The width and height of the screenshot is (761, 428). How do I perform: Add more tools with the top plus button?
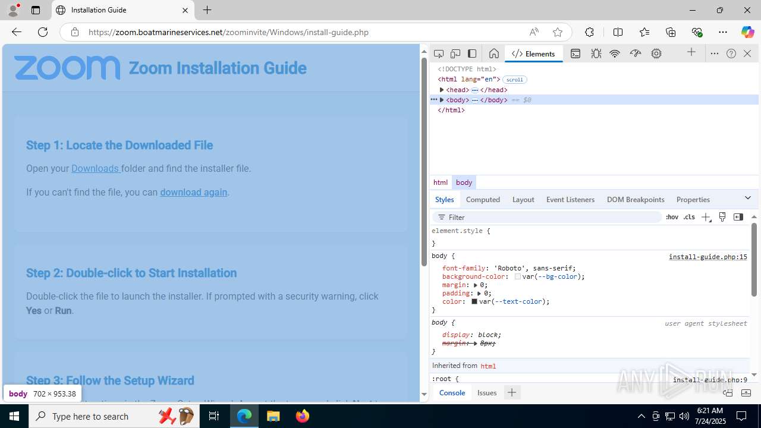[691, 53]
